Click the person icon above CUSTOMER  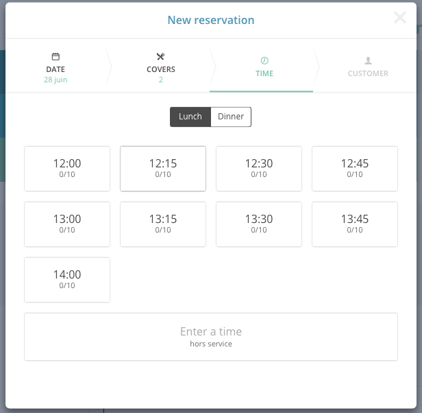(368, 60)
